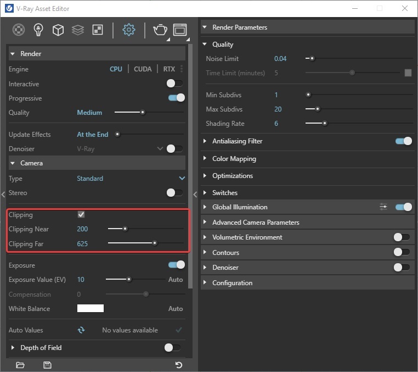Select the CPU render engine

(116, 69)
